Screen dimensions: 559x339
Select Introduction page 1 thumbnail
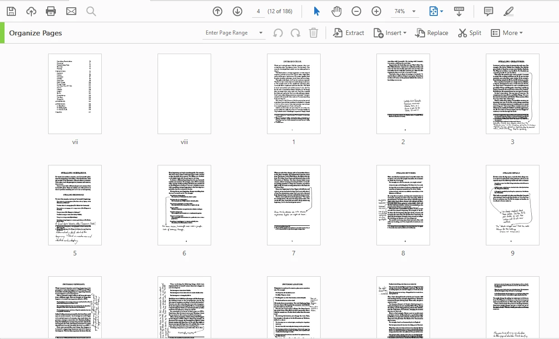click(x=294, y=94)
